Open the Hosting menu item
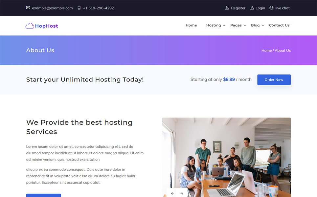The width and height of the screenshot is (317, 197). click(x=214, y=25)
